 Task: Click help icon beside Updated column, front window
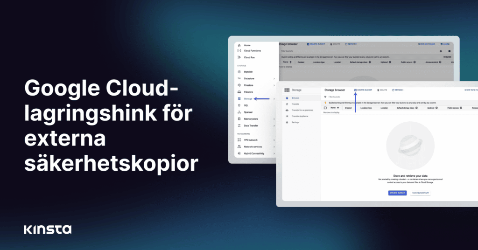[x=436, y=108]
